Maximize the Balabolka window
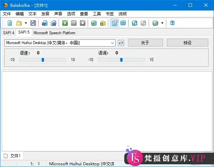The image size is (214, 167). [x=190, y=5]
